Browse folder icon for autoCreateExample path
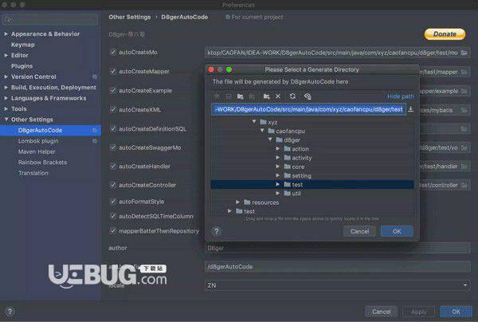The image size is (478, 322). [x=464, y=91]
